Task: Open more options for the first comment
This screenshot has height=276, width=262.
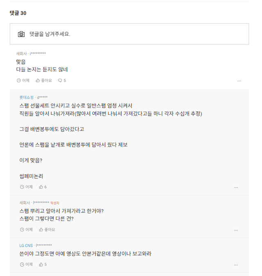Action: tap(239, 81)
